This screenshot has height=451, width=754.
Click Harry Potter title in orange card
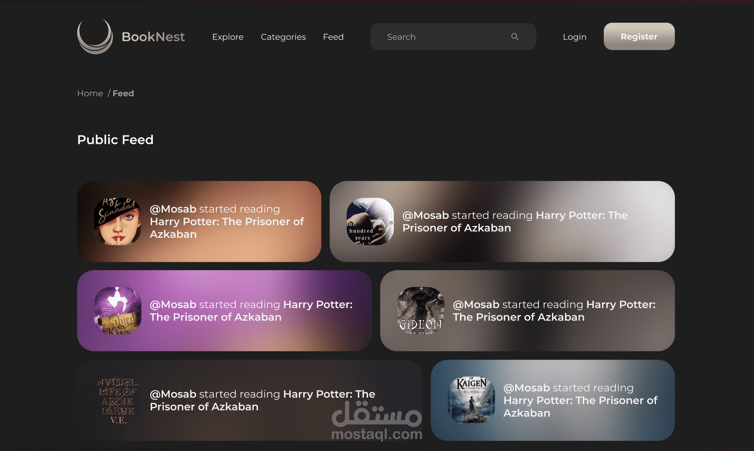(x=227, y=228)
